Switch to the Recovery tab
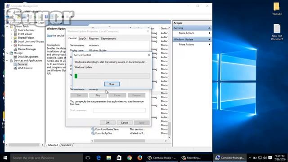 pos(94,39)
